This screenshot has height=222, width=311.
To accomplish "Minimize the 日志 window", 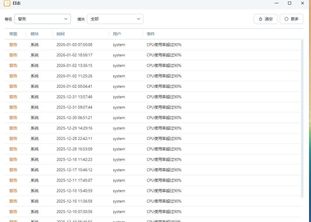I will (277, 3).
